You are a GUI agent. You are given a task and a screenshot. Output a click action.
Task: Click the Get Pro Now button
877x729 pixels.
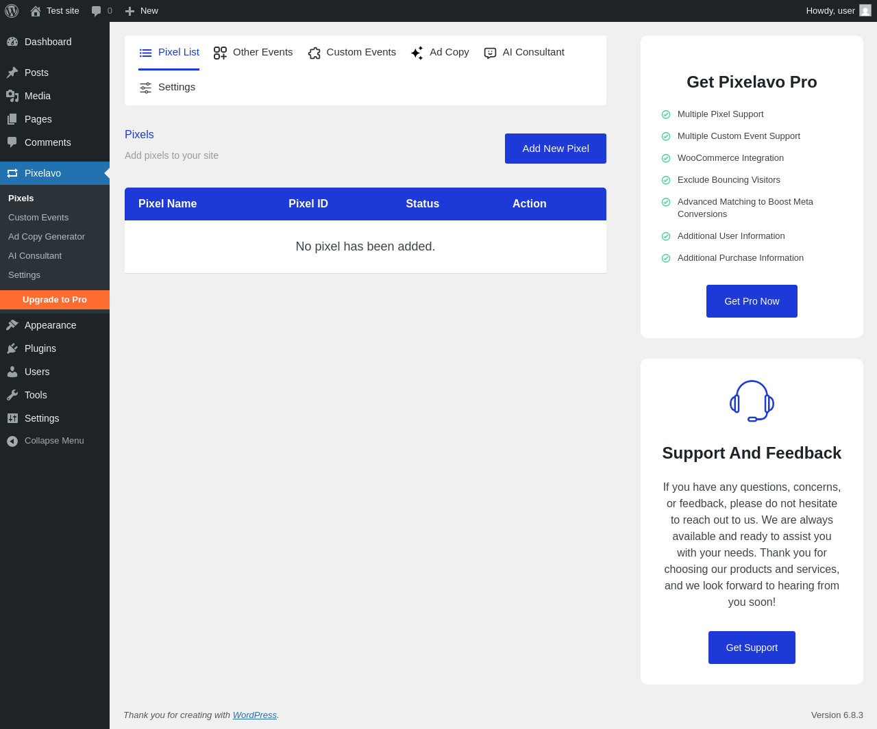pyautogui.click(x=752, y=301)
